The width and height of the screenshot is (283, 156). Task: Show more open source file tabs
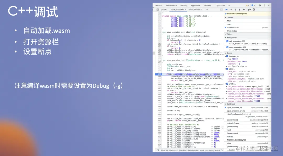point(207,9)
